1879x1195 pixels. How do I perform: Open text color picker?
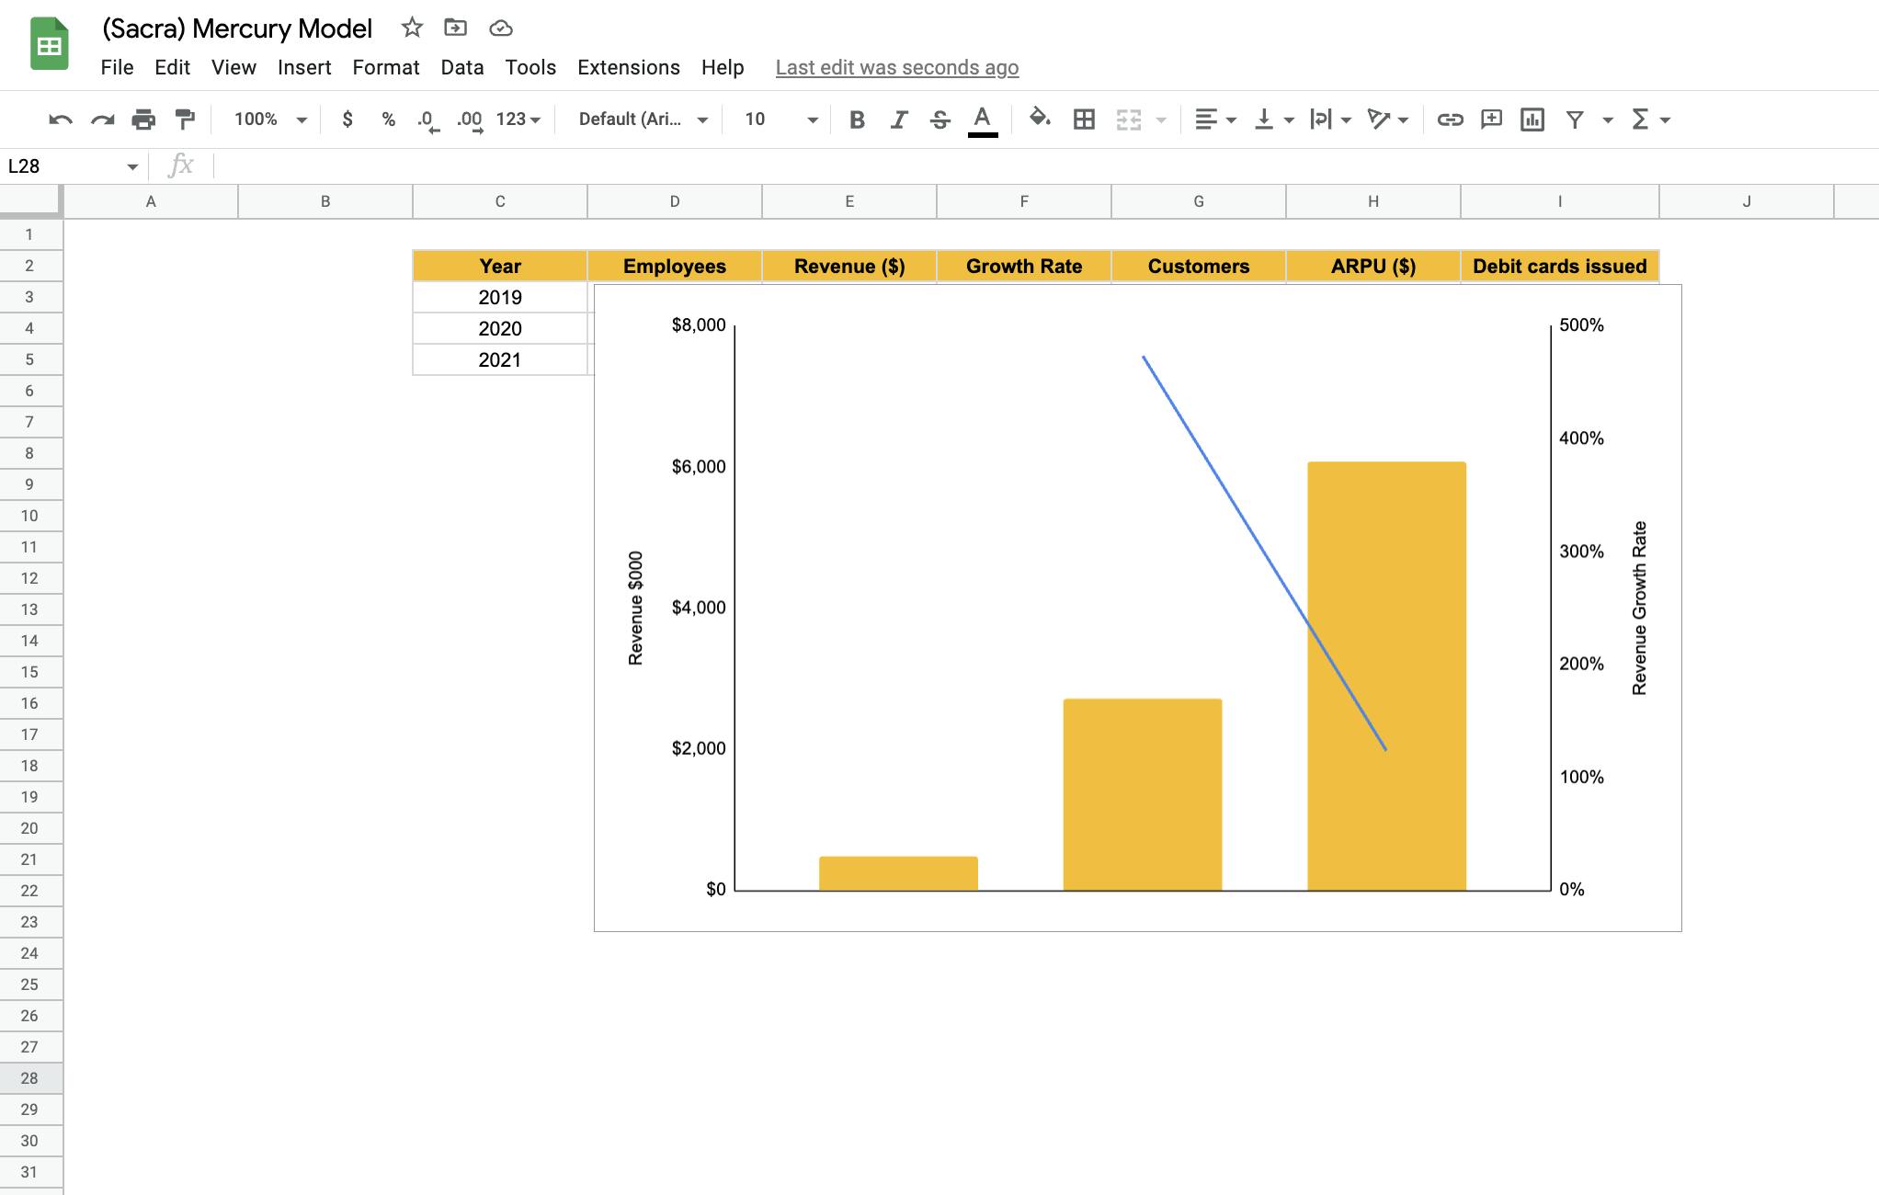pyautogui.click(x=983, y=120)
